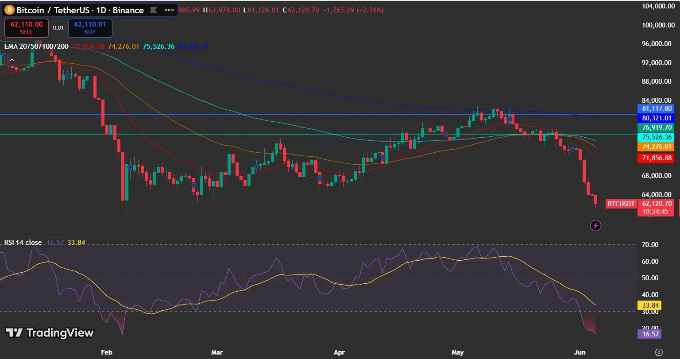This screenshot has height=359, width=680.
Task: Click the Mar label on time axis
Action: [x=216, y=352]
